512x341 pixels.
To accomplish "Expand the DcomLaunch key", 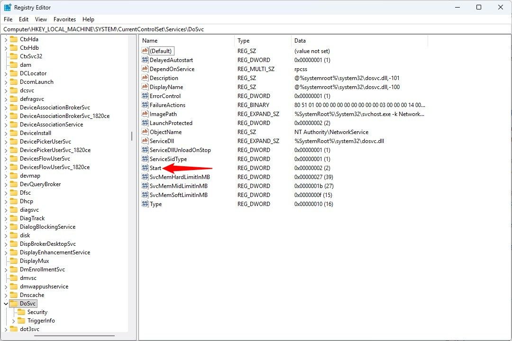I will pyautogui.click(x=6, y=82).
